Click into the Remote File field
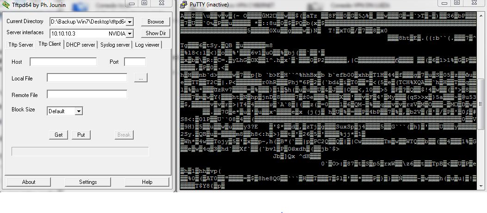This screenshot has height=213, width=487. 87,94
